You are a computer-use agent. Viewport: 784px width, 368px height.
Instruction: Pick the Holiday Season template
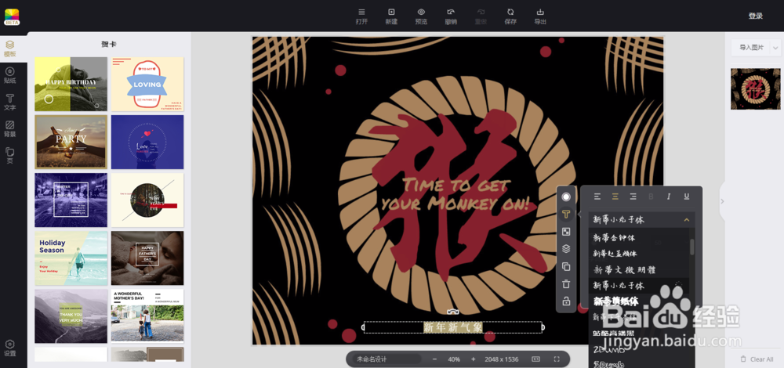pos(71,258)
